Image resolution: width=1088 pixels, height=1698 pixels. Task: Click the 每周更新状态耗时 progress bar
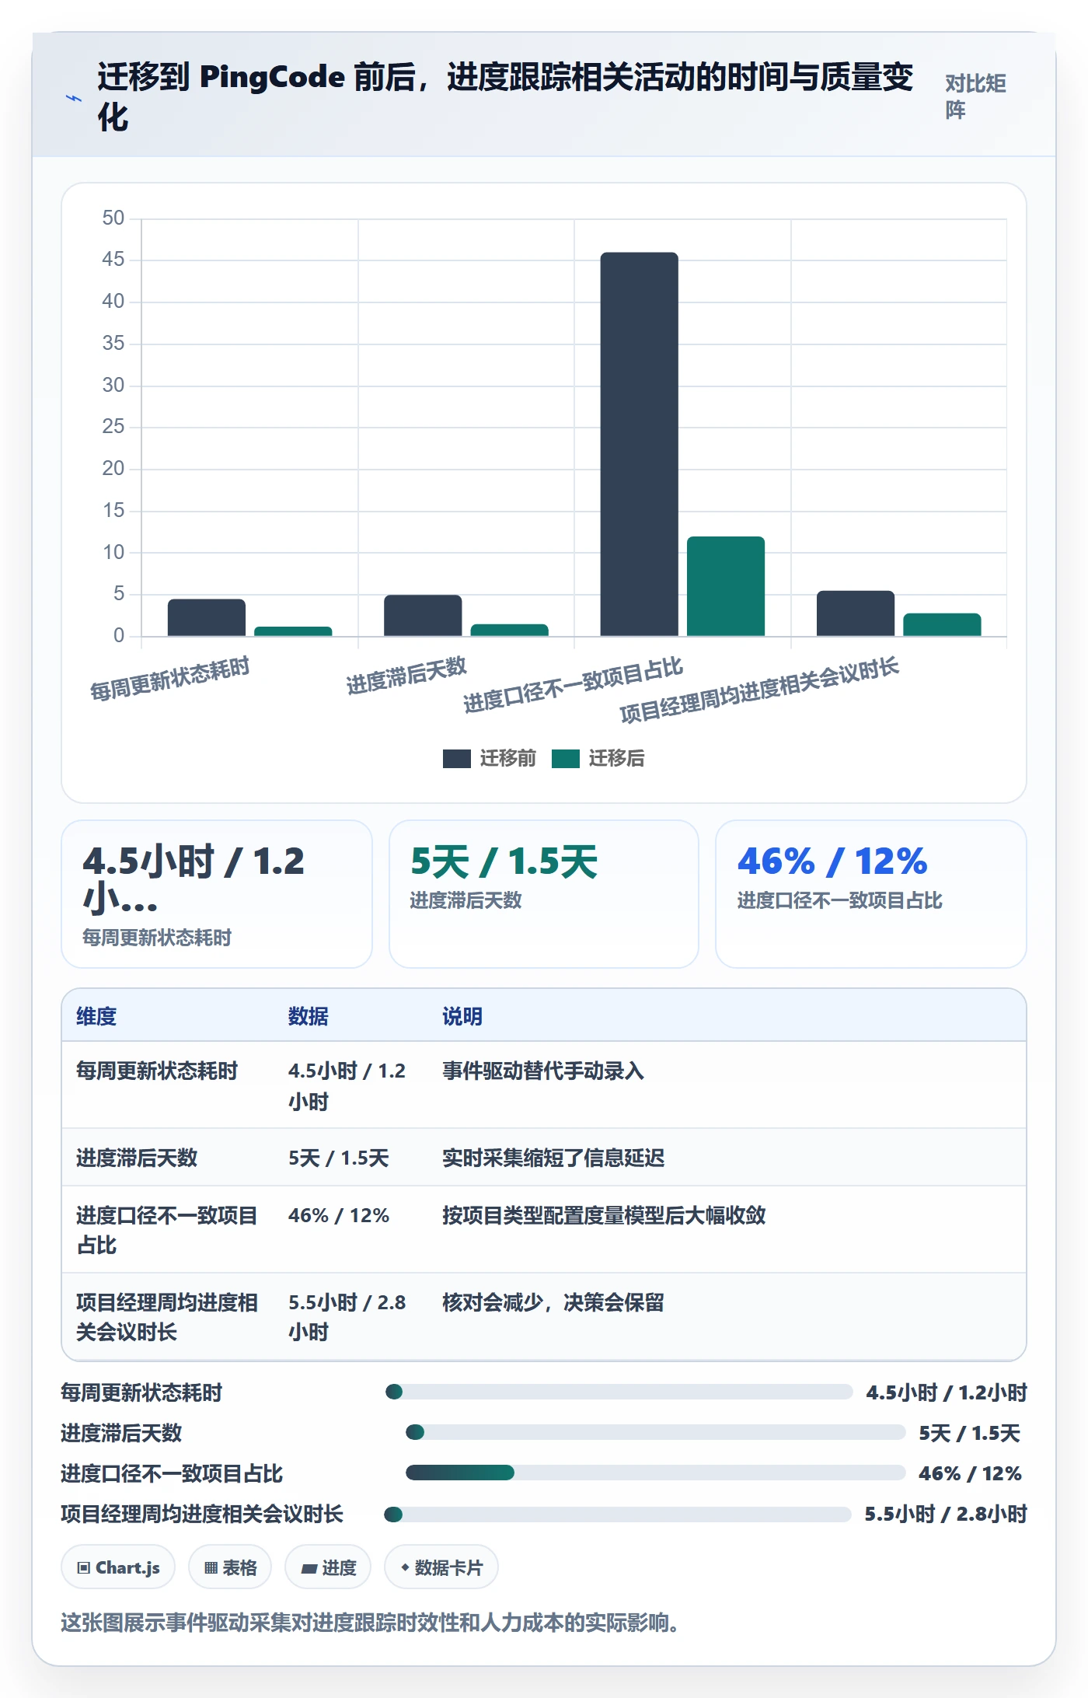click(x=619, y=1392)
